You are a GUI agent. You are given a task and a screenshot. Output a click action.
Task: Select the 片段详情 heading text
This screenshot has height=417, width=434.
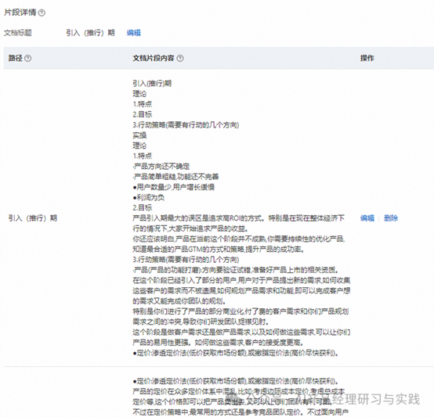point(20,13)
